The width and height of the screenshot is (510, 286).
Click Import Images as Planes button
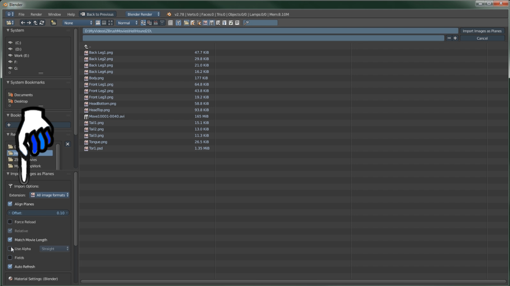pos(482,31)
